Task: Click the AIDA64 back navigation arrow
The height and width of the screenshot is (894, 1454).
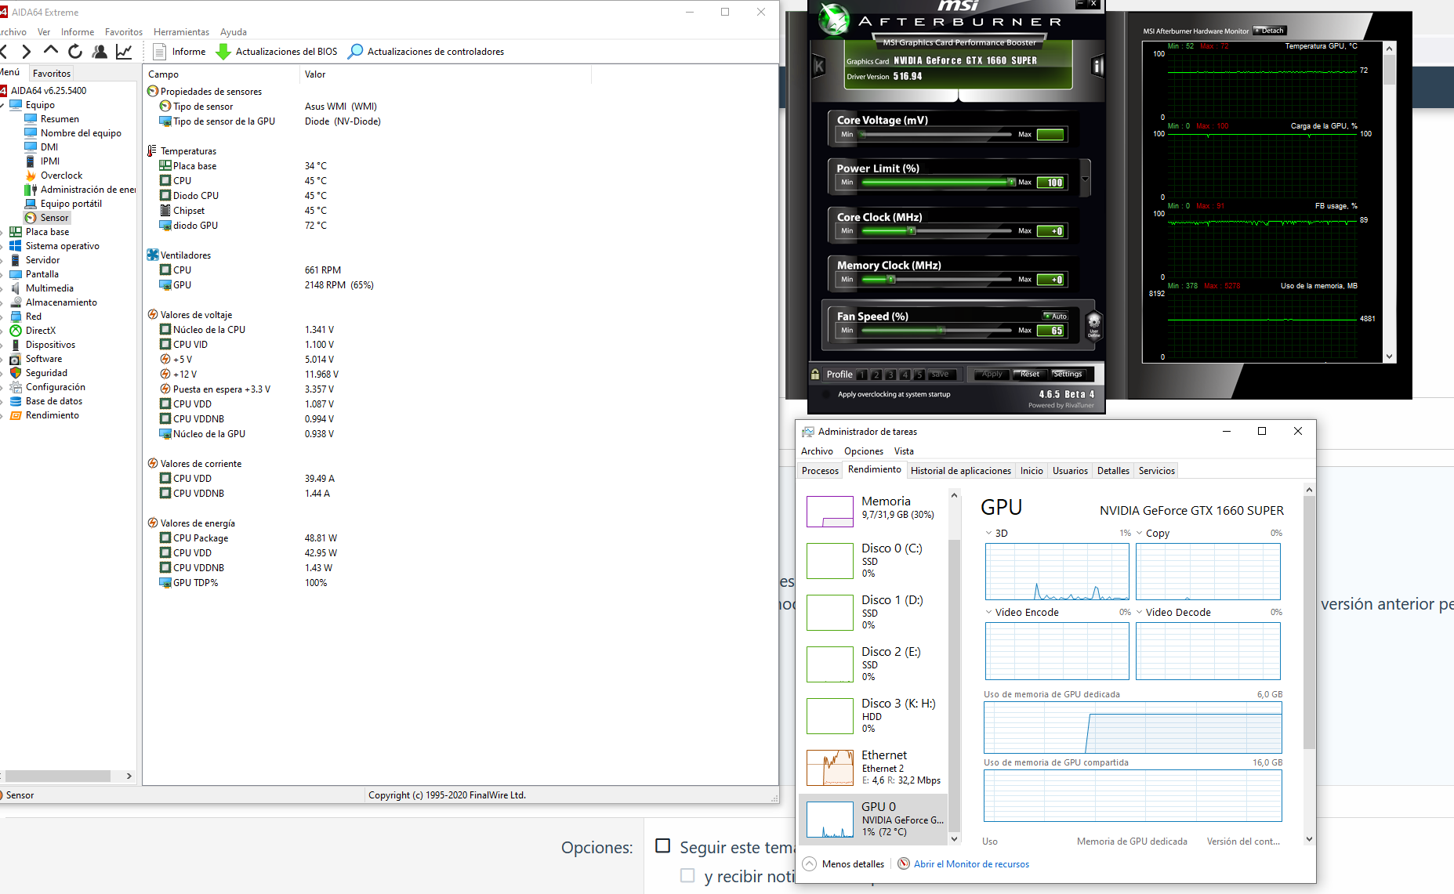Action: click(x=3, y=52)
